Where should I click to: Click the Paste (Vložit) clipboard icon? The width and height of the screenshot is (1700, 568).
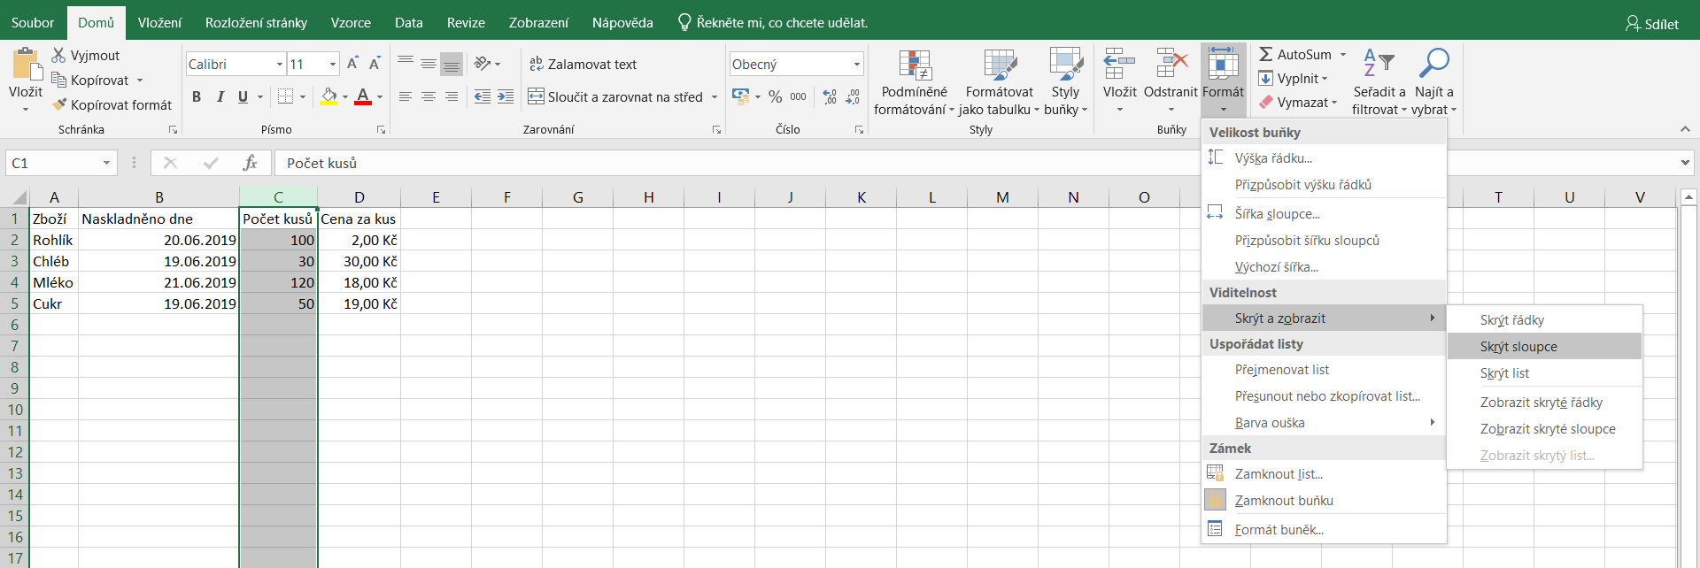(26, 65)
